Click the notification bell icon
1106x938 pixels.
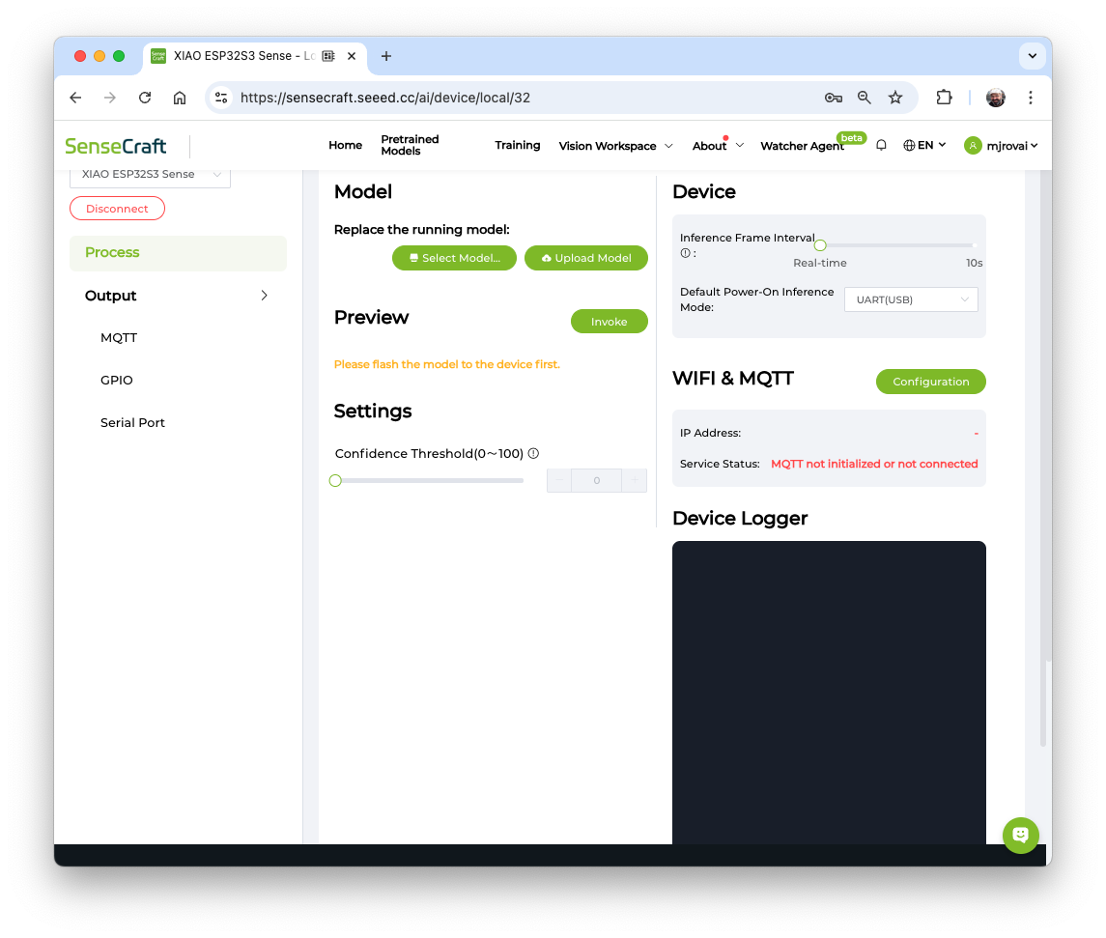881,146
